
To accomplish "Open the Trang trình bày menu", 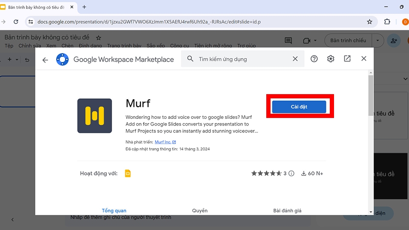I will tap(124, 46).
